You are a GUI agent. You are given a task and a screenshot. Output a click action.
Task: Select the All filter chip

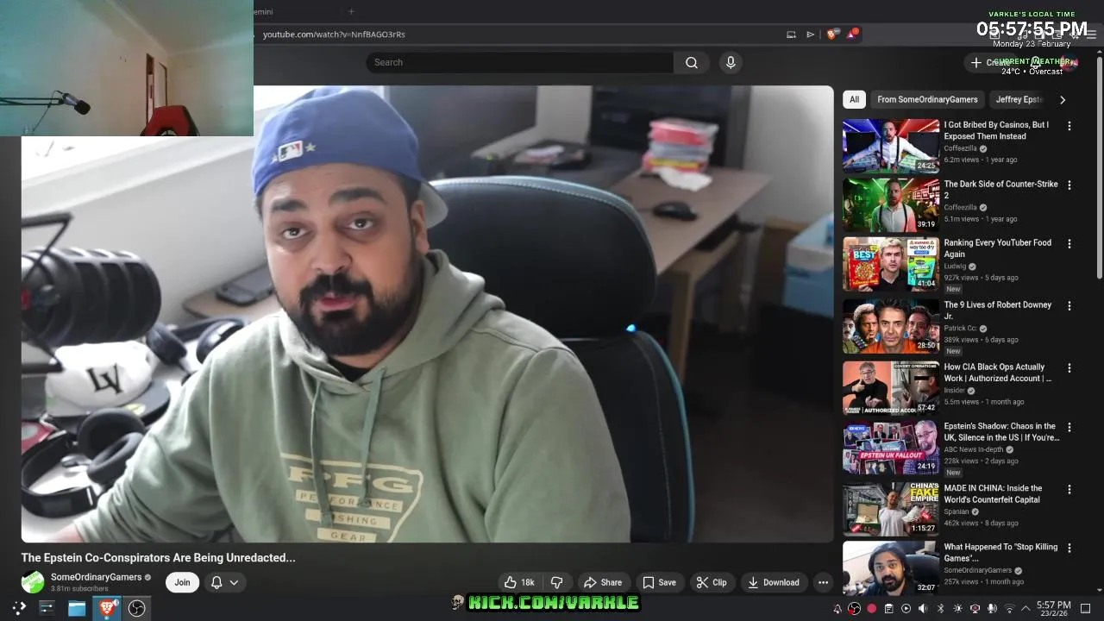coord(854,99)
